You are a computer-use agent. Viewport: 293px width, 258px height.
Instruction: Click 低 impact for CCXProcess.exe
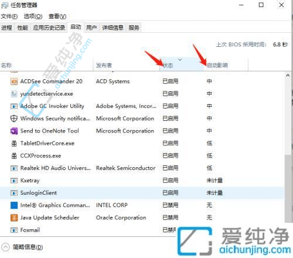(x=209, y=155)
